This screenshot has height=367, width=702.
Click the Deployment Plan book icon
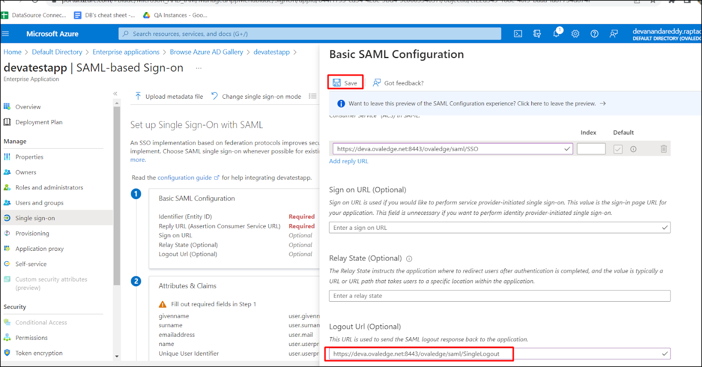(x=7, y=122)
